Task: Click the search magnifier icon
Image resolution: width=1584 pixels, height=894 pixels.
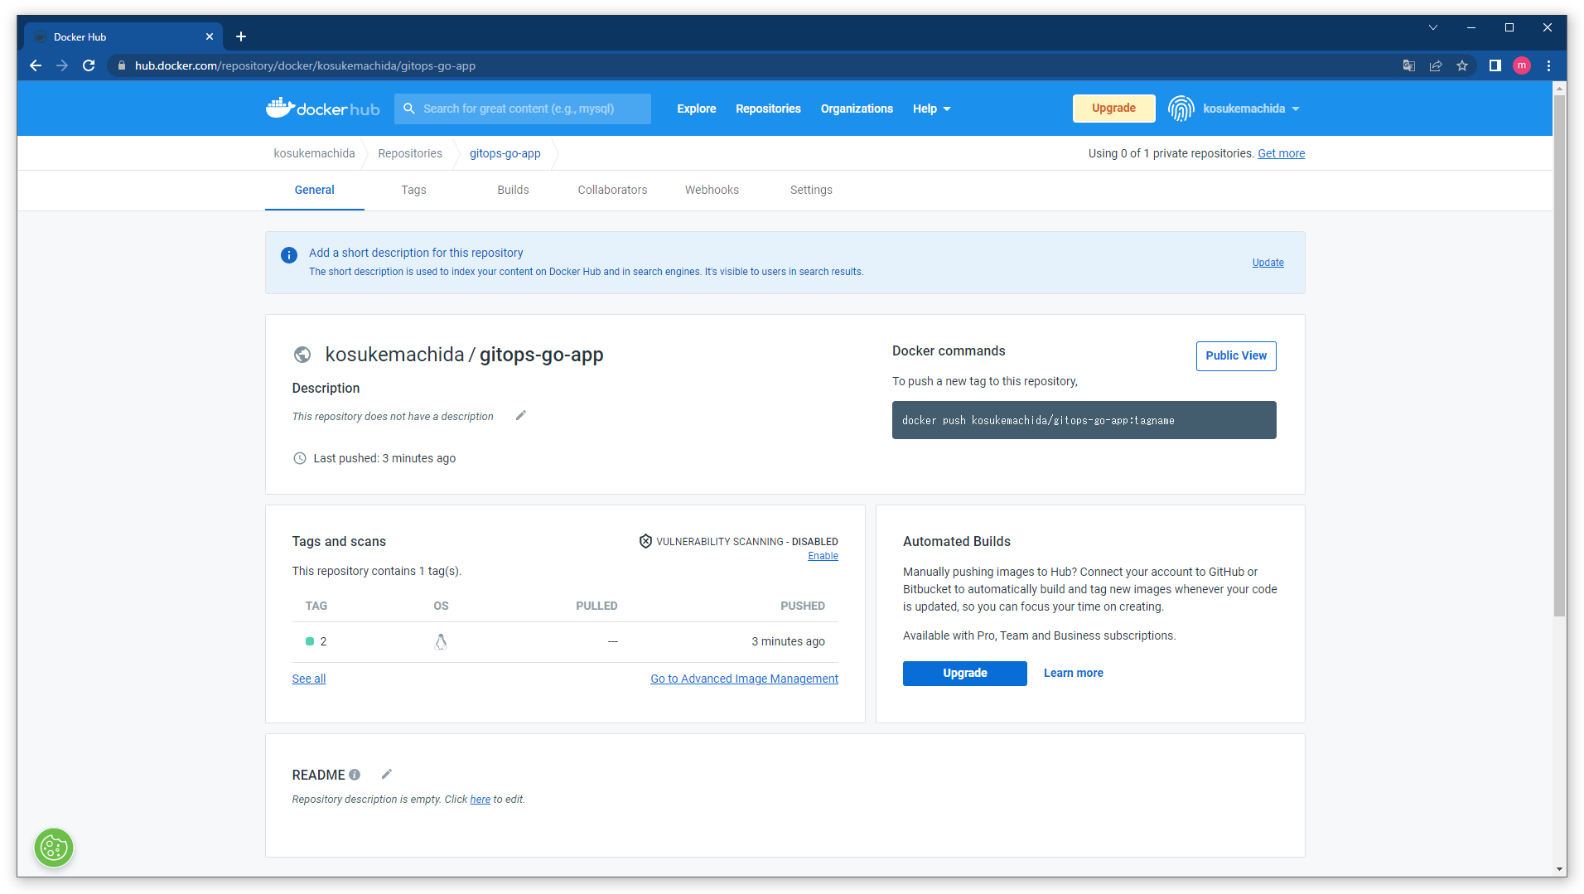Action: (408, 109)
